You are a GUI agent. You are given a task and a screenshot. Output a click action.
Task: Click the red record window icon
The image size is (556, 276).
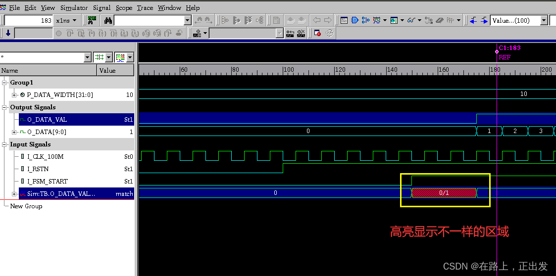coord(317,33)
